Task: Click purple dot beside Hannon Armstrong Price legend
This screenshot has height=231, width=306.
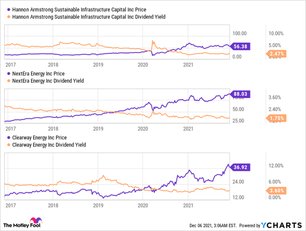Action: [8, 10]
